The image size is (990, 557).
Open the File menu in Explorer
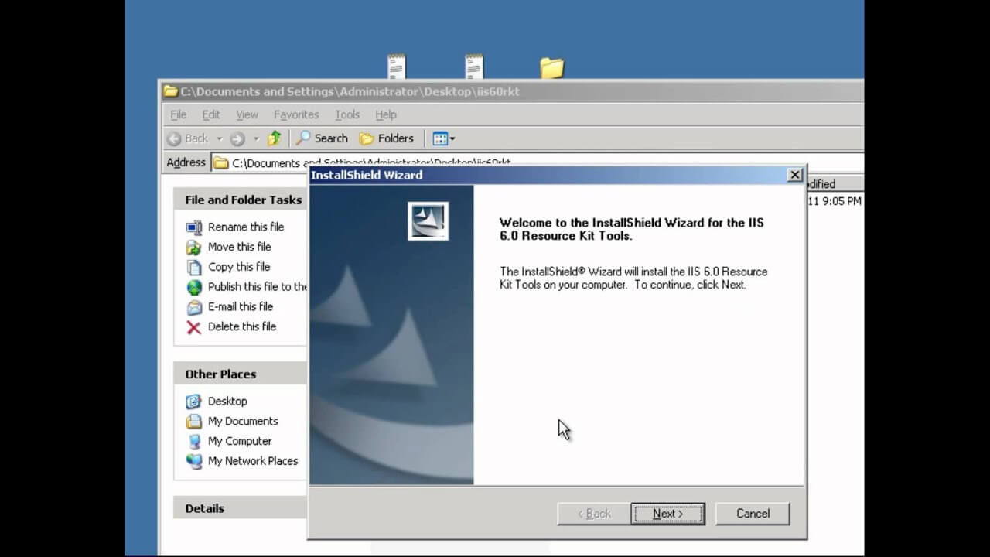[x=178, y=114]
